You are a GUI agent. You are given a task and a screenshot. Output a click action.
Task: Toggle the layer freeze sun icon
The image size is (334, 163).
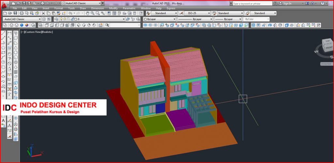65,19
